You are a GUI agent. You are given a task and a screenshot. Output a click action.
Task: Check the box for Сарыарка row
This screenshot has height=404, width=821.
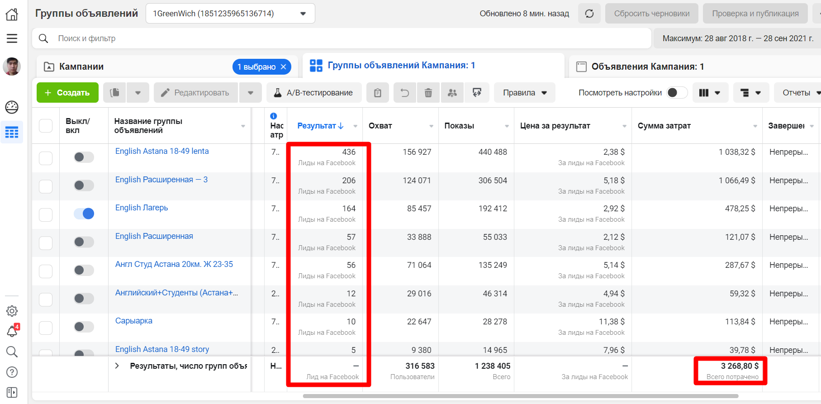click(x=46, y=328)
